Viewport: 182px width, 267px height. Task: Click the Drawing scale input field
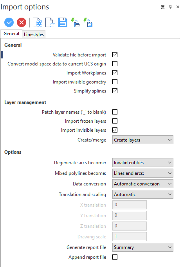130,236
